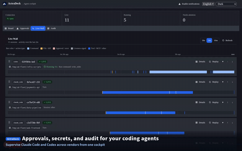The height and width of the screenshot is (151, 242).
Task: Click the Enable notifications bell icon
Action: tap(179, 4)
